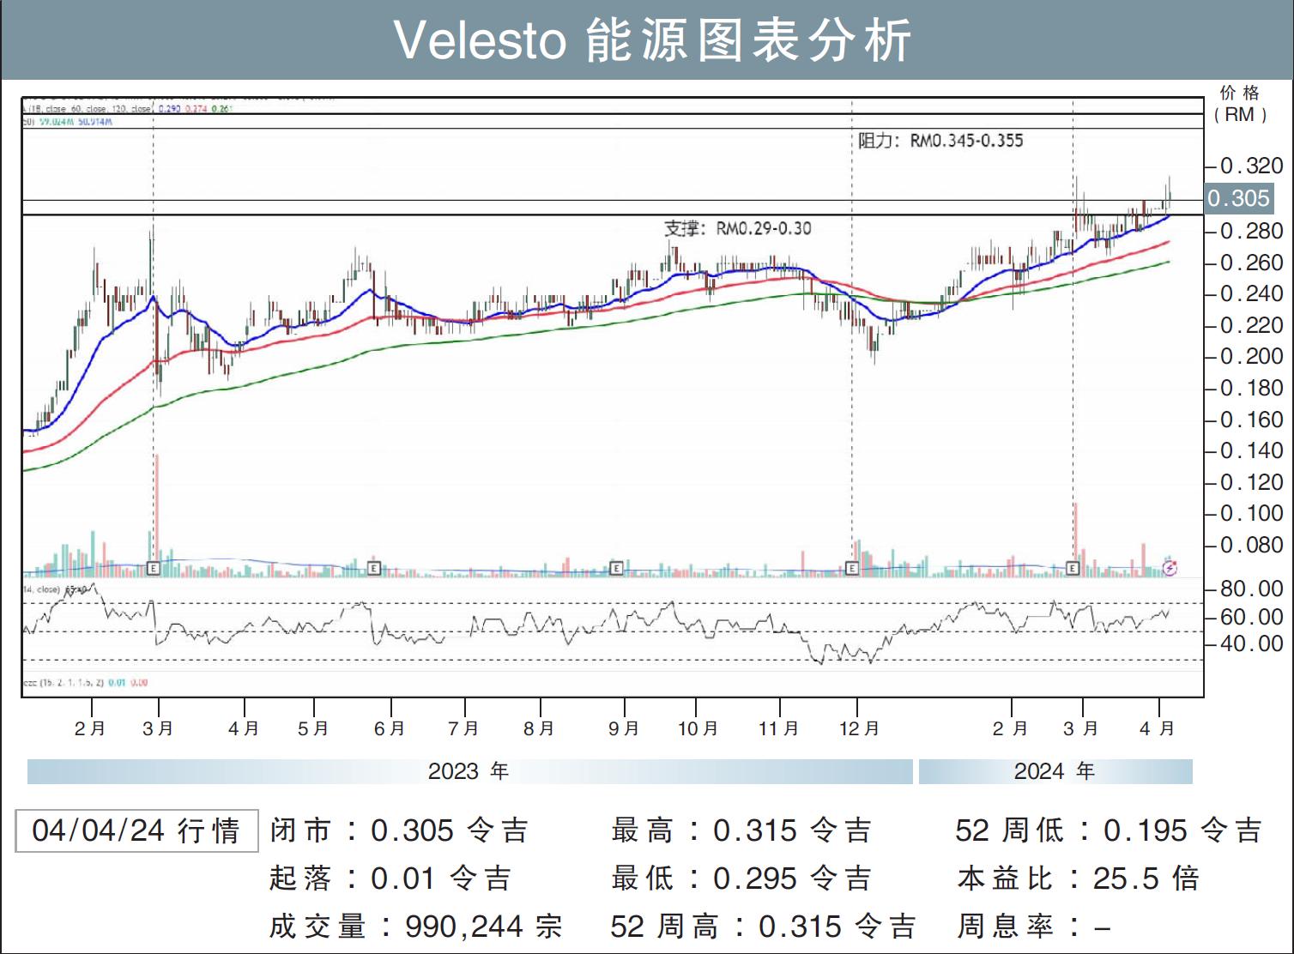Click the 0.160 price axis value
This screenshot has height=954, width=1294.
(1252, 420)
